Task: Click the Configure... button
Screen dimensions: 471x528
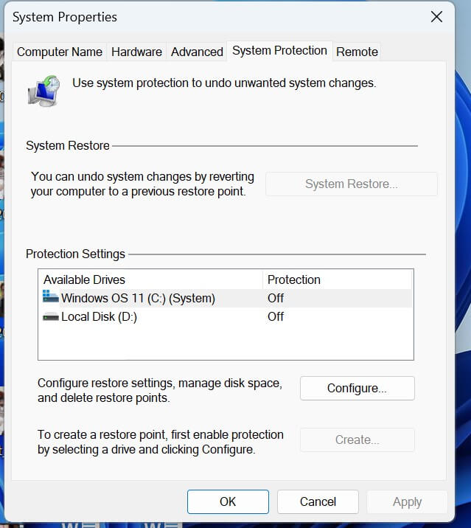Action: click(357, 388)
